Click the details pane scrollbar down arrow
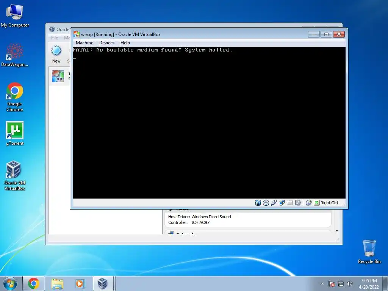 [337, 231]
